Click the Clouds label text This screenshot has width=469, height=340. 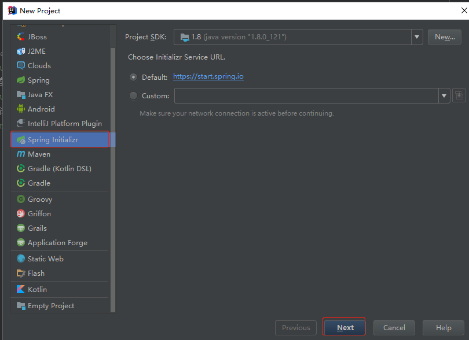point(39,66)
